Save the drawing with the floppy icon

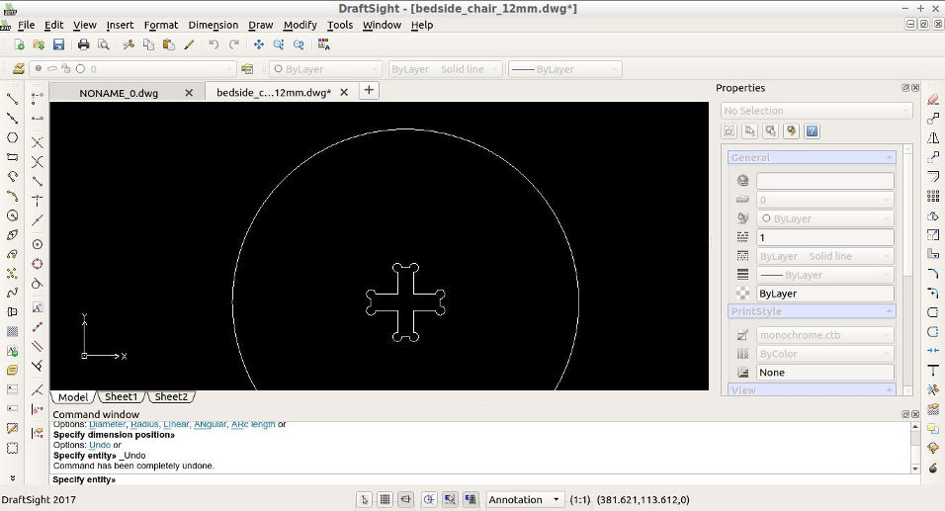click(x=58, y=44)
